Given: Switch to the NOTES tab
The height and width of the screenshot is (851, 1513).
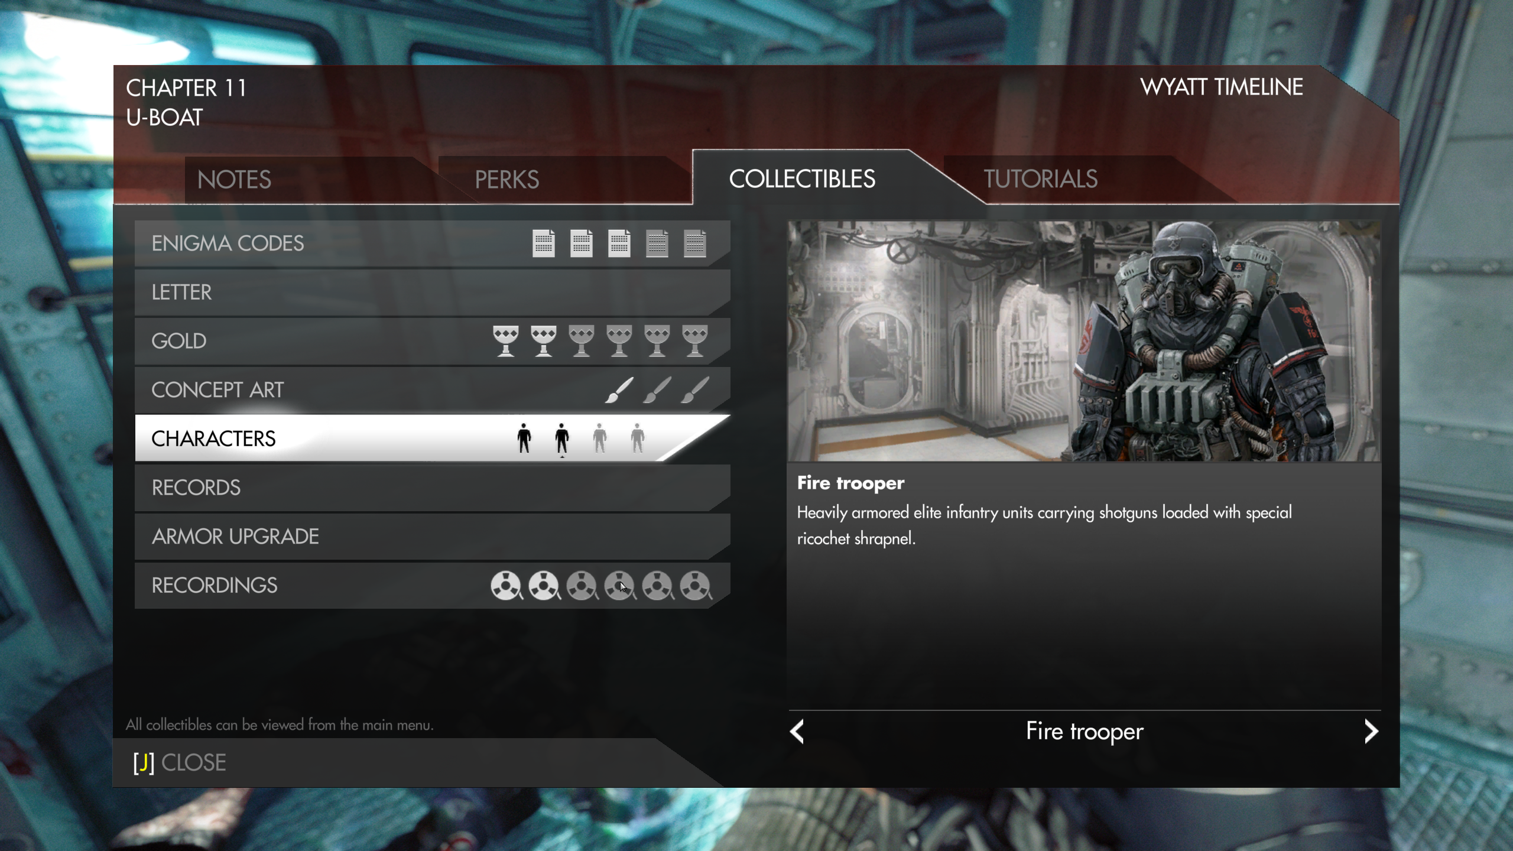Looking at the screenshot, I should 233,178.
